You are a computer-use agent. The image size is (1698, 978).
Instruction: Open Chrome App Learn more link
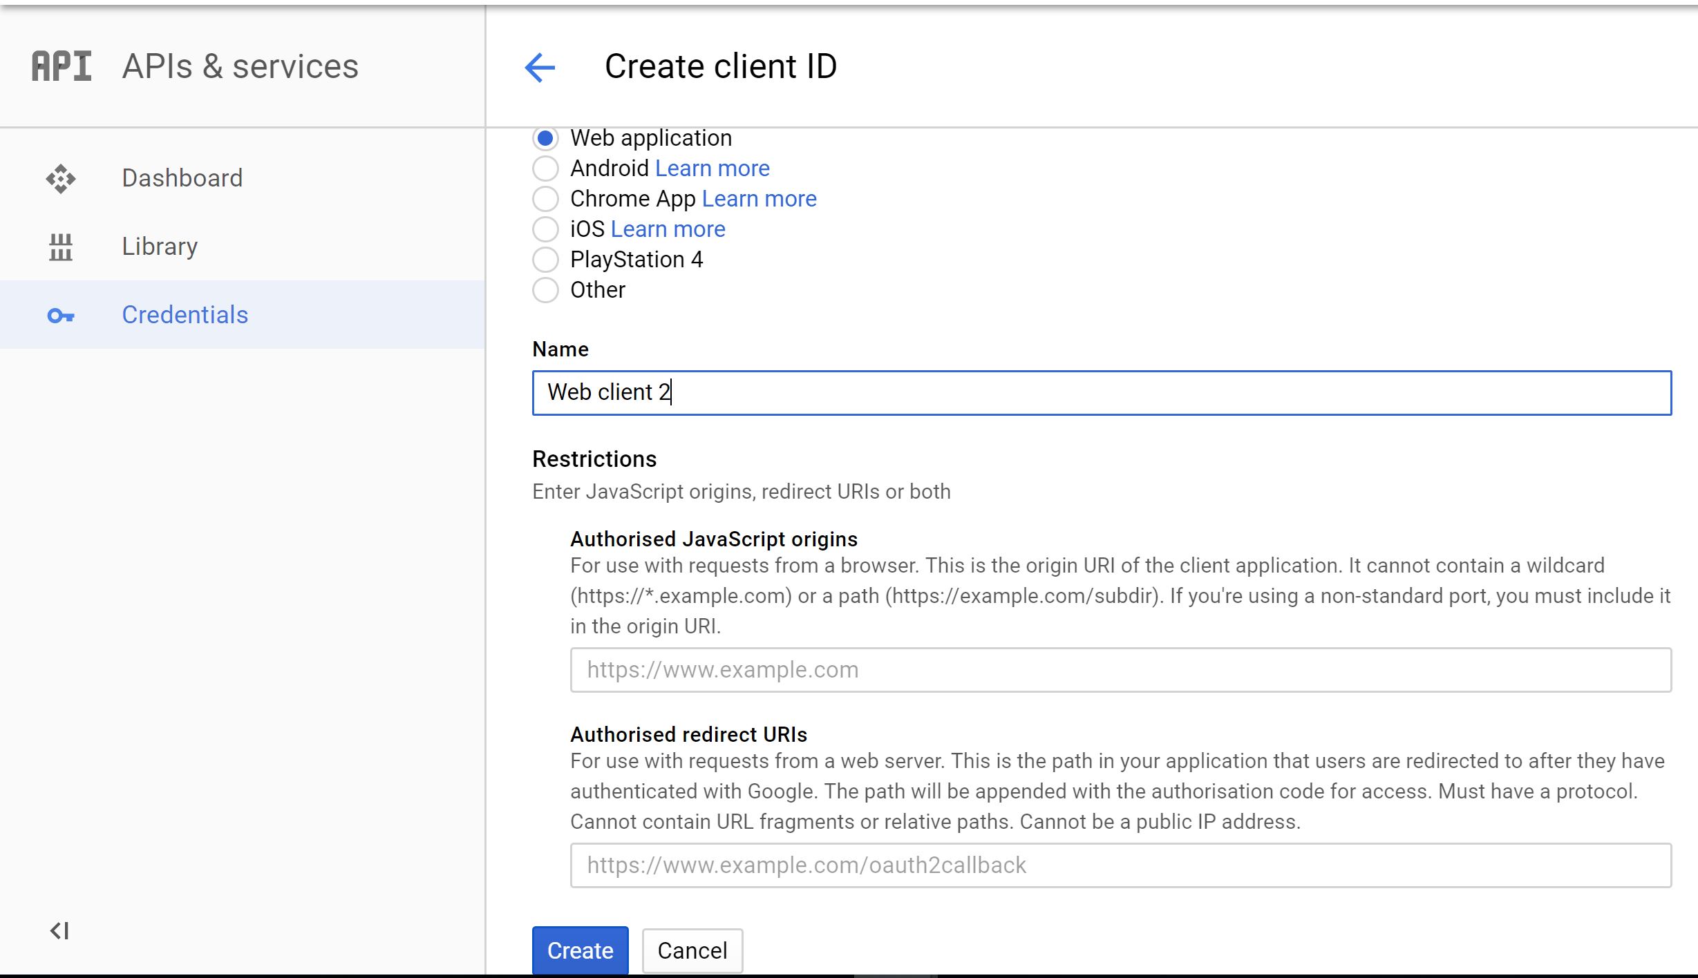(759, 199)
